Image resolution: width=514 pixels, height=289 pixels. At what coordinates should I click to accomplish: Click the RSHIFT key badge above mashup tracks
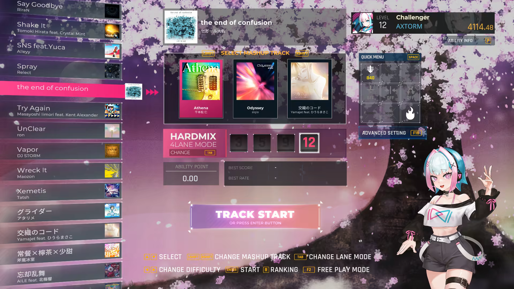302,53
